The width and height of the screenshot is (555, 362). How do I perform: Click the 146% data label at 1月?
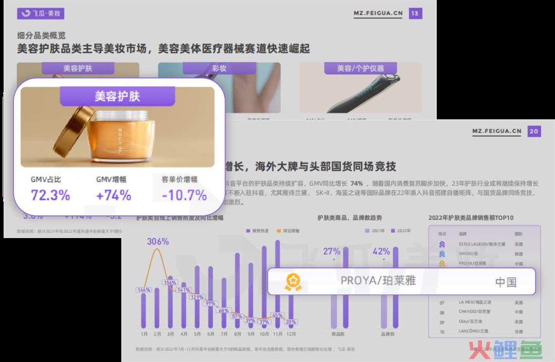[144, 289]
